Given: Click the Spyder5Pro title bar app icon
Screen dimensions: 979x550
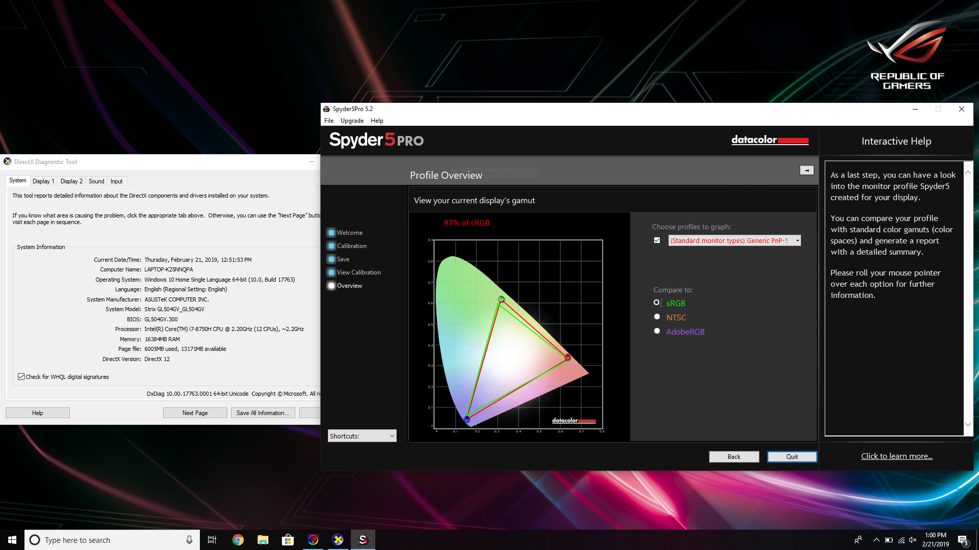Looking at the screenshot, I should (326, 109).
